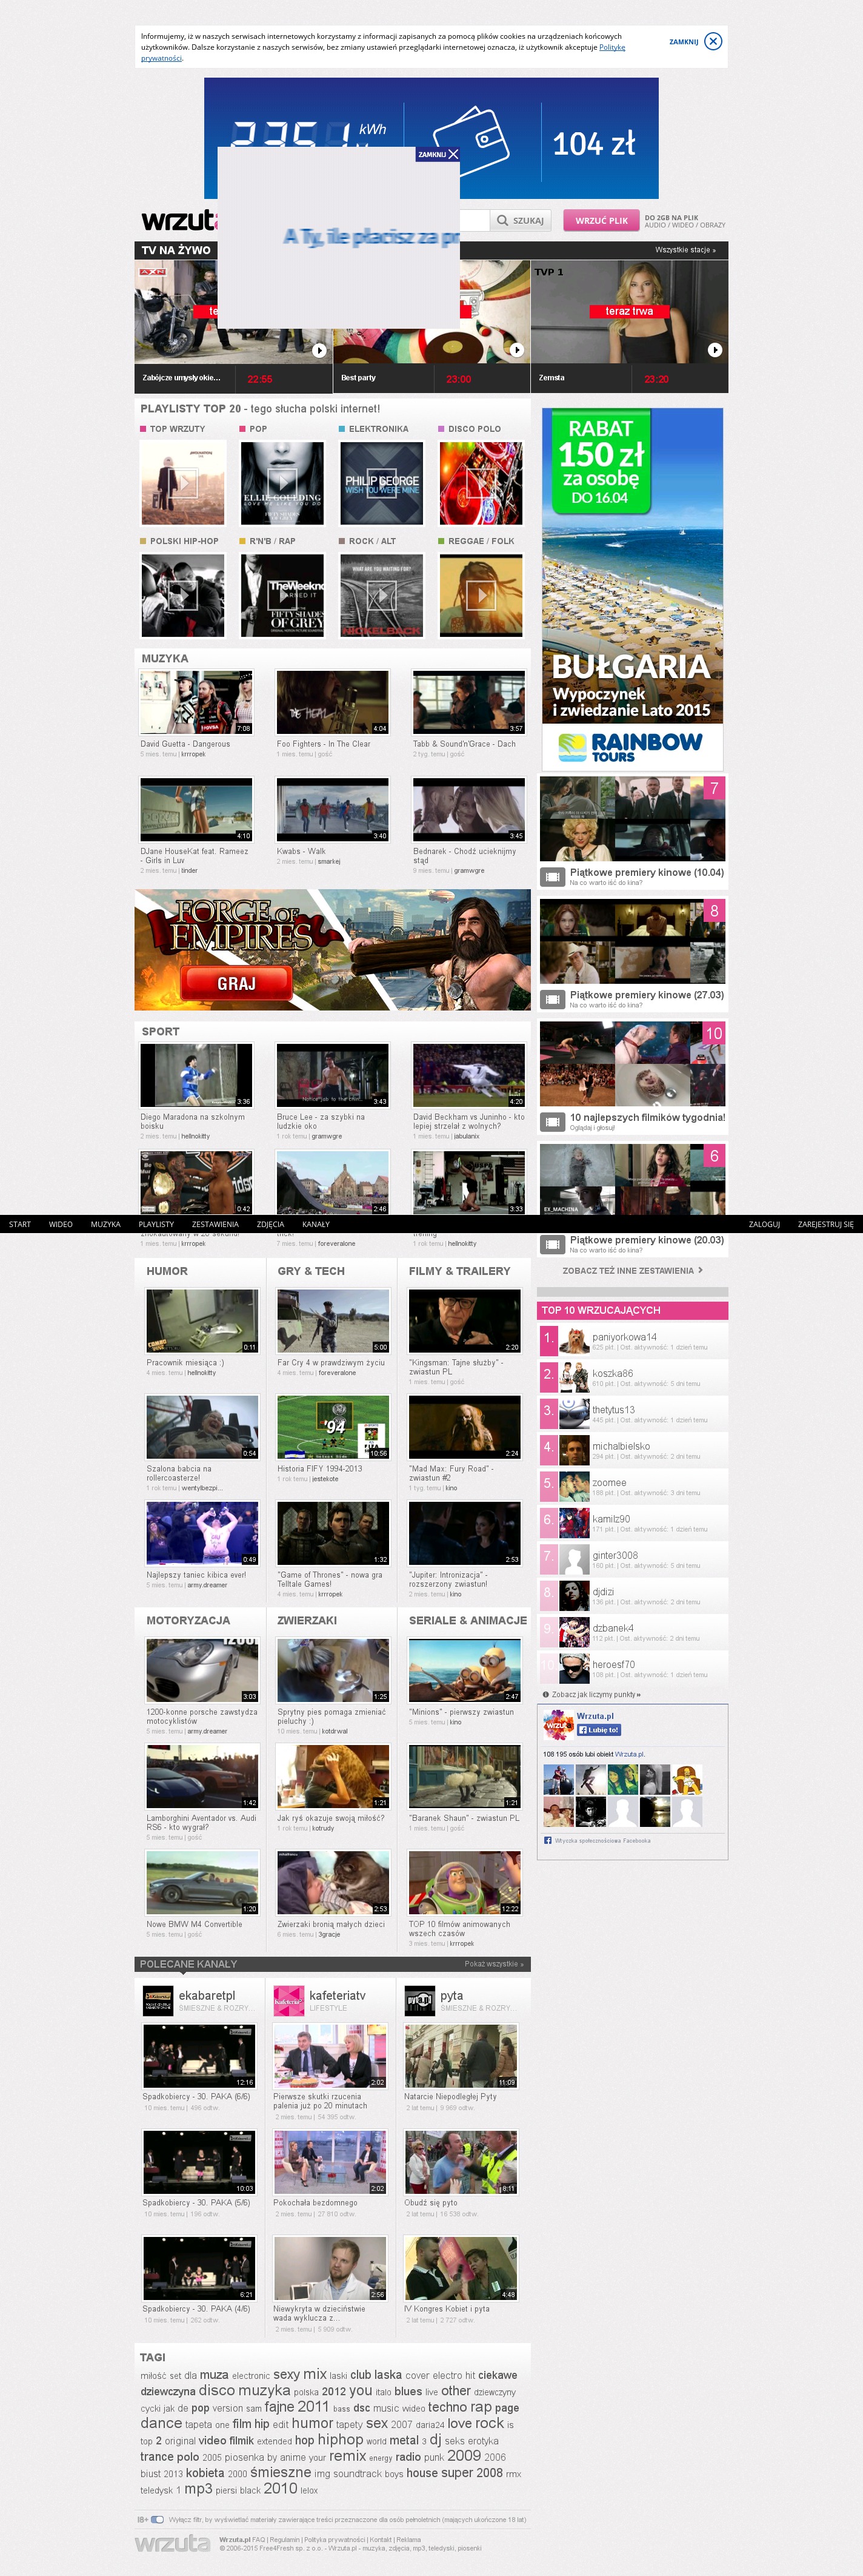Expand ZOBACZ TEŻ INNE ZESTAWIENIA chevron
Viewport: 863px width, 2576px height.
pyautogui.click(x=700, y=1270)
